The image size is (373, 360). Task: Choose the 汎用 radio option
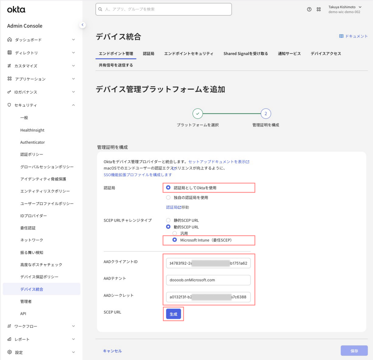coord(175,233)
